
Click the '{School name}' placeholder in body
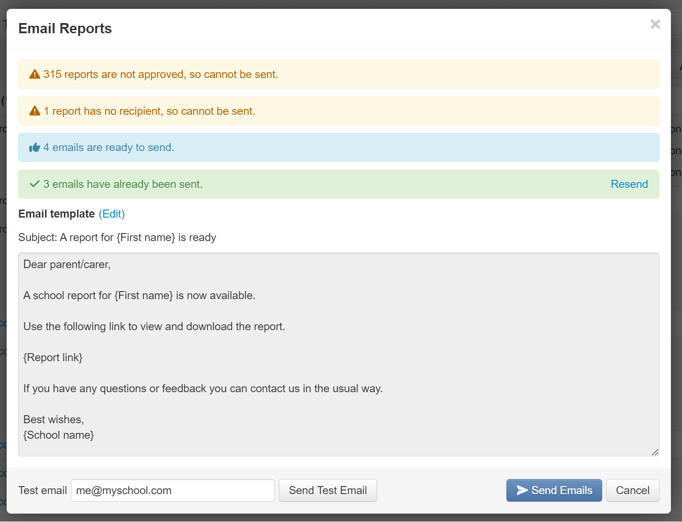click(x=59, y=435)
